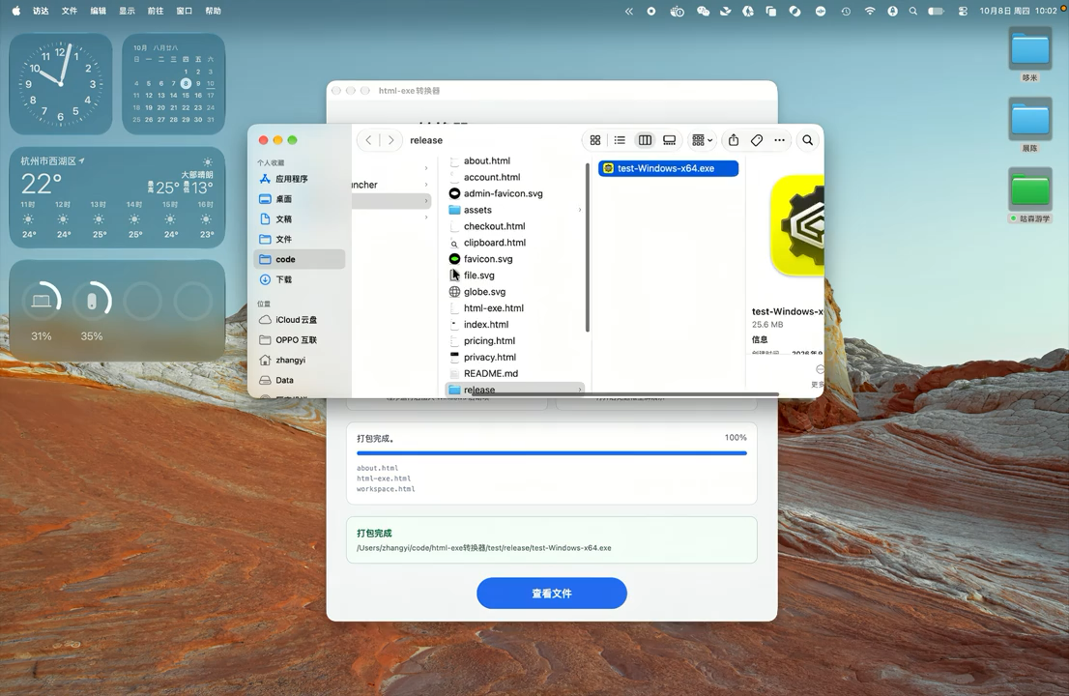The height and width of the screenshot is (696, 1069).
Task: Click the tag icon in Finder toolbar
Action: [x=757, y=140]
